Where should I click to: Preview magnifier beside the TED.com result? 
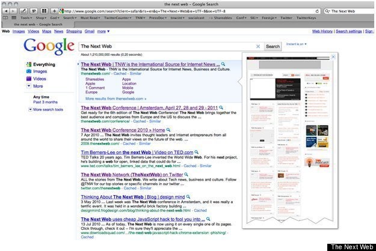[x=196, y=152]
